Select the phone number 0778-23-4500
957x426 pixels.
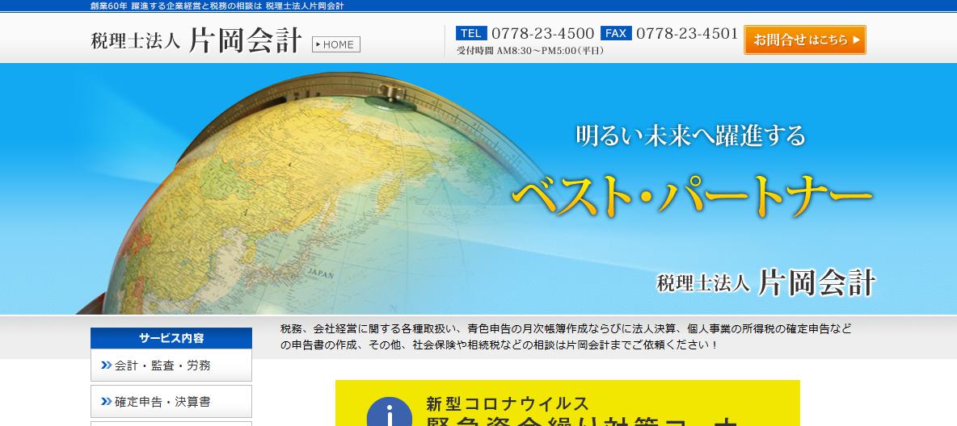pos(542,34)
